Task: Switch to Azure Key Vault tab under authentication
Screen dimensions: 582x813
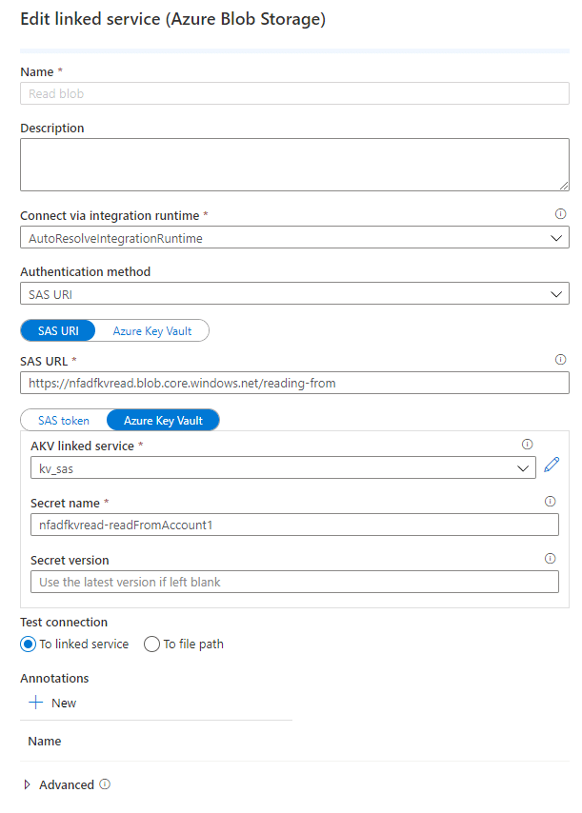Action: (x=152, y=330)
